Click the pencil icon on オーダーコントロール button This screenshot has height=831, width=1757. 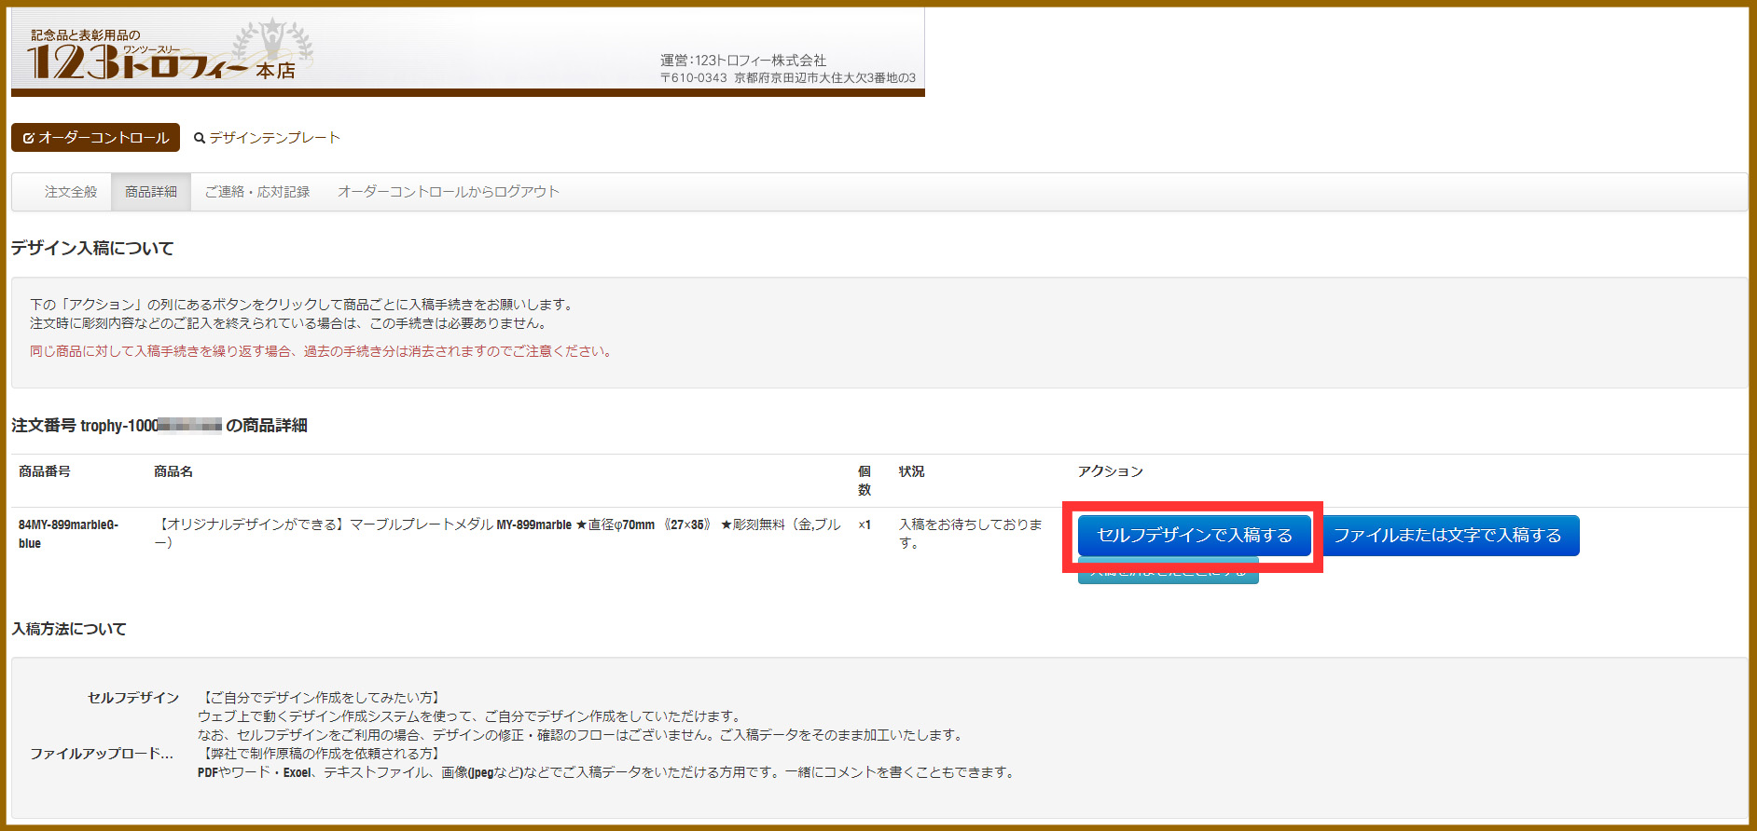click(29, 138)
